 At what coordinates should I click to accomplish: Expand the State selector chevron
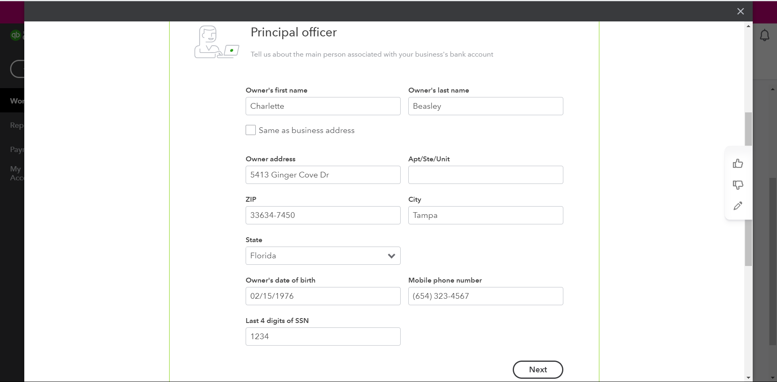[391, 255]
